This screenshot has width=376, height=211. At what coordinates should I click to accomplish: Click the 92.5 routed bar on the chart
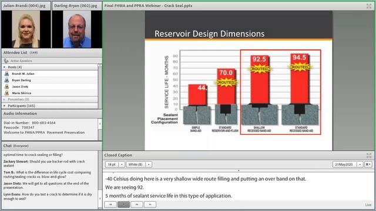(260, 80)
